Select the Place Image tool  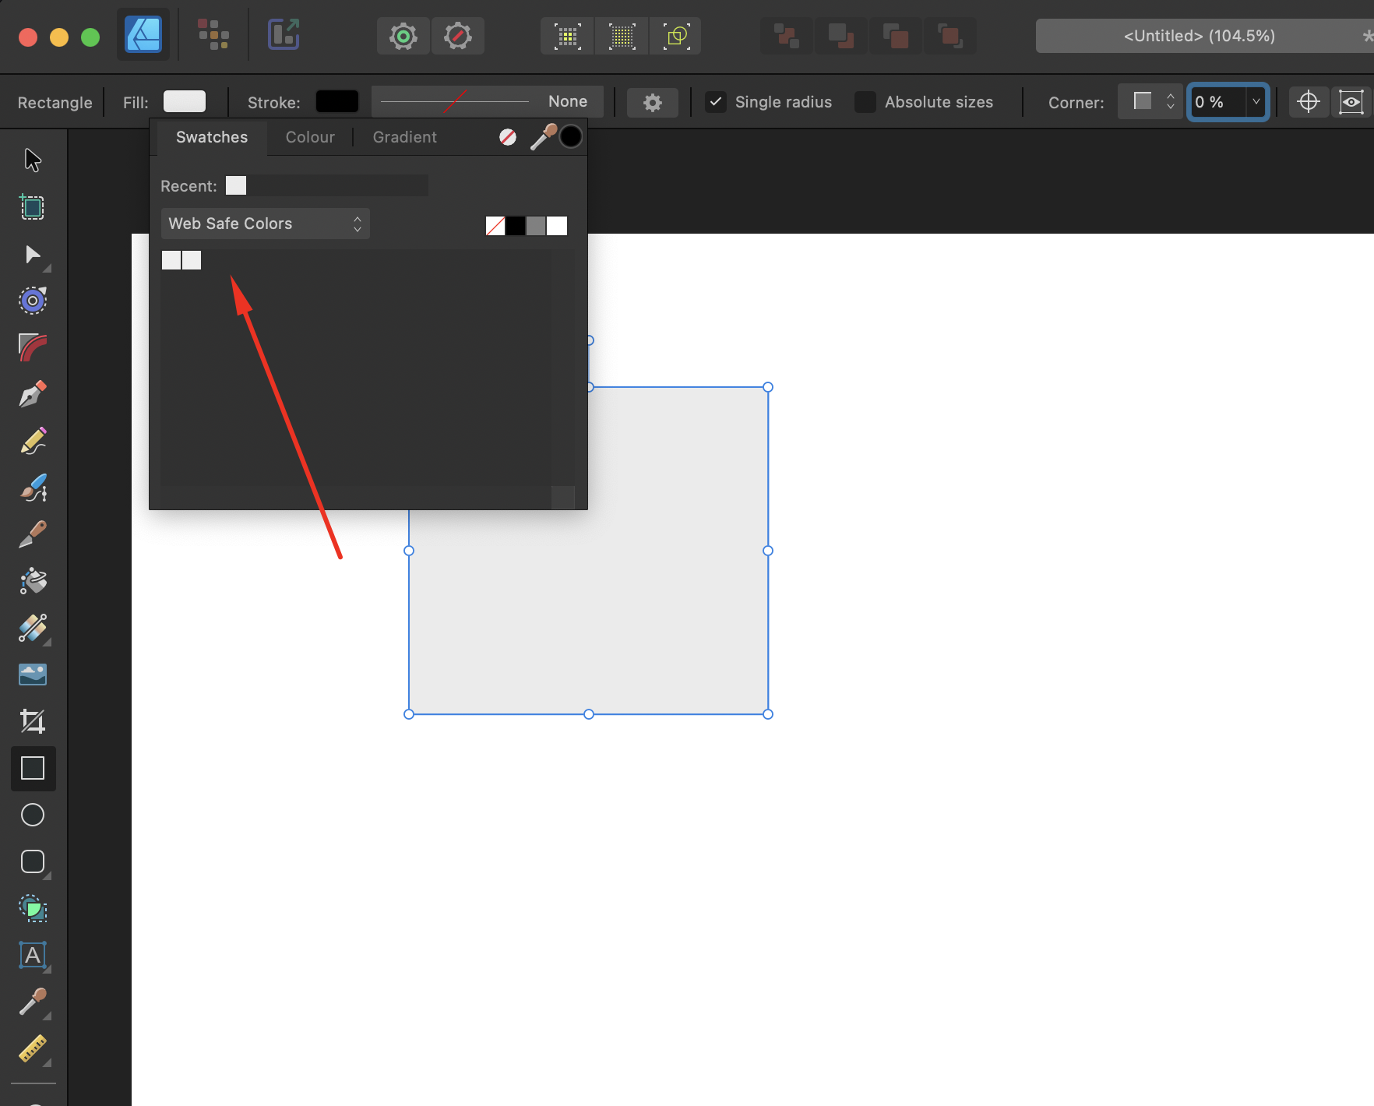point(33,675)
